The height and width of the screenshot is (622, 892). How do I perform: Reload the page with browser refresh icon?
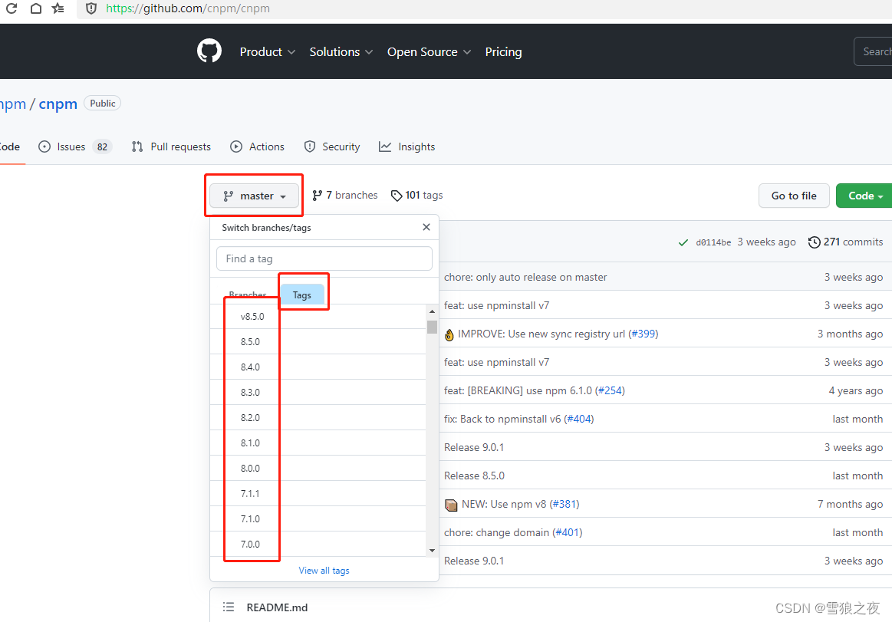(x=12, y=8)
